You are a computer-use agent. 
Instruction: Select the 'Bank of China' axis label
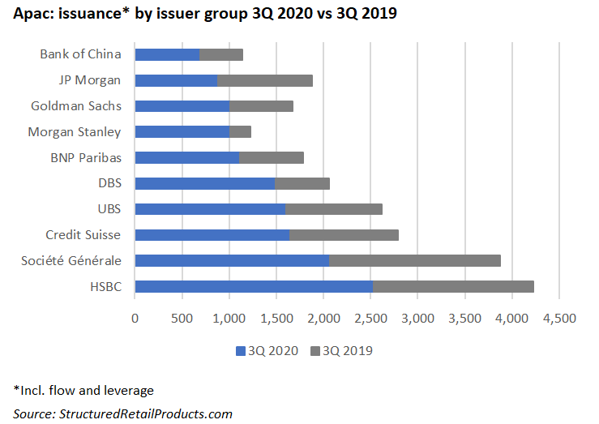click(80, 54)
